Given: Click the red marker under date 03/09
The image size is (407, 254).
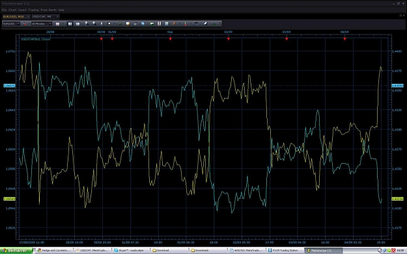Looking at the screenshot, I should coord(287,39).
